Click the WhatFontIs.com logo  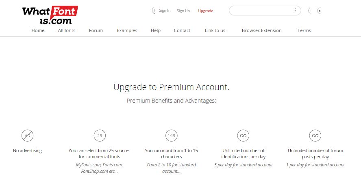tap(50, 15)
